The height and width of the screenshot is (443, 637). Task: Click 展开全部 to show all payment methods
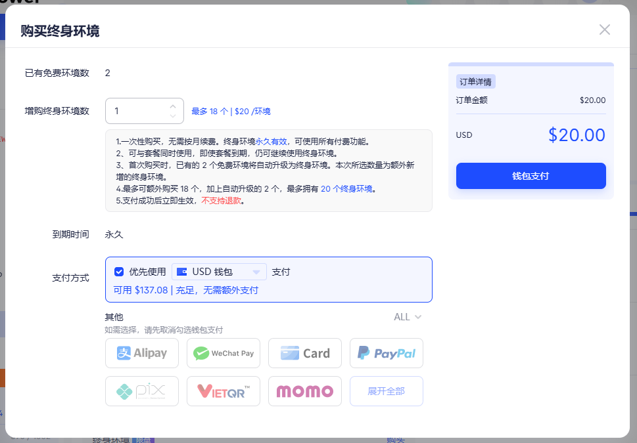pos(387,391)
